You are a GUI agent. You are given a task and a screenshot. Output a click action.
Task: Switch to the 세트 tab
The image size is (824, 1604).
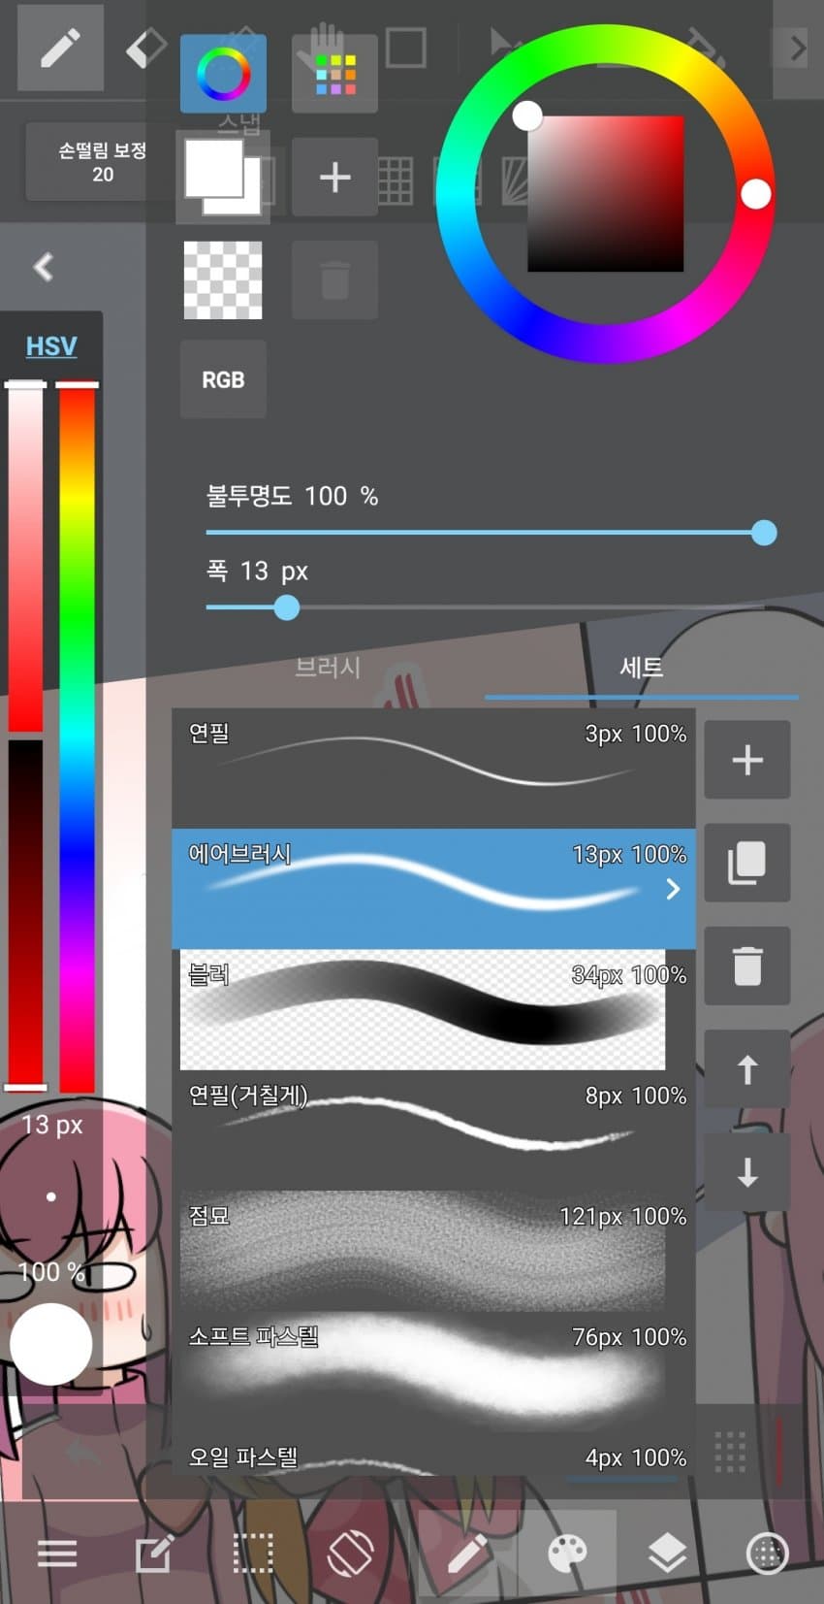642,668
